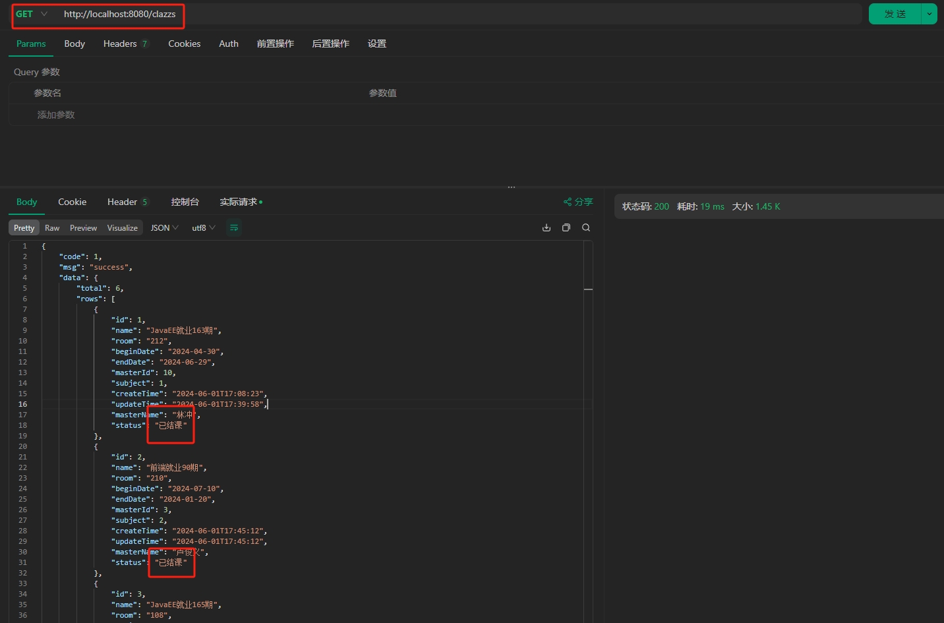Select the Visualize view mode
The height and width of the screenshot is (623, 944).
122,228
